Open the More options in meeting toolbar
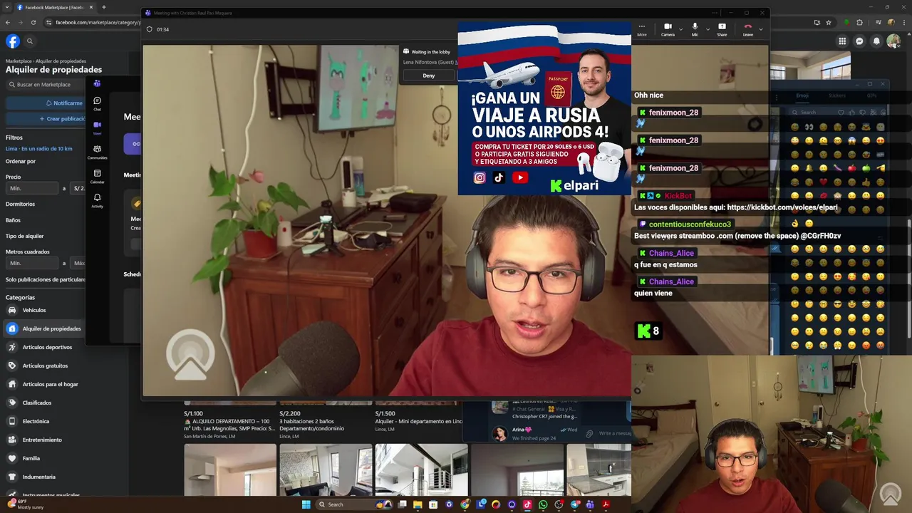Screen dimensions: 912x513 (641, 29)
